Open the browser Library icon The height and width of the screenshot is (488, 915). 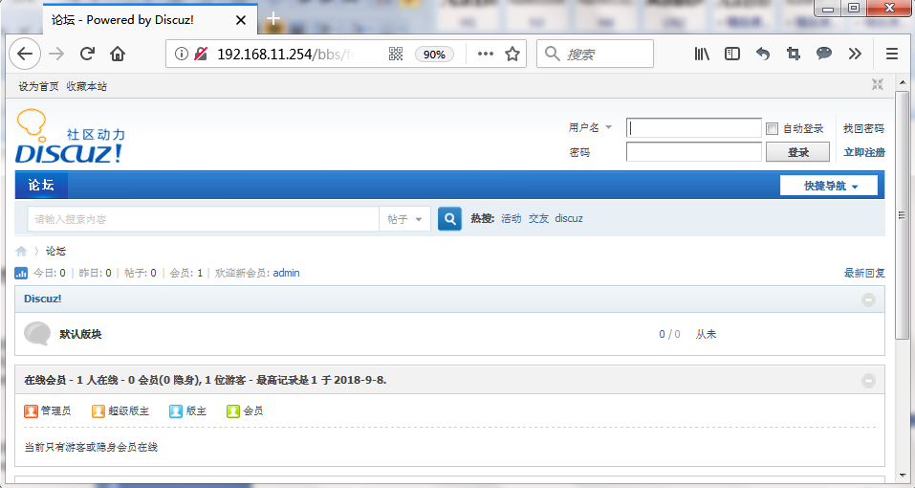click(x=702, y=54)
